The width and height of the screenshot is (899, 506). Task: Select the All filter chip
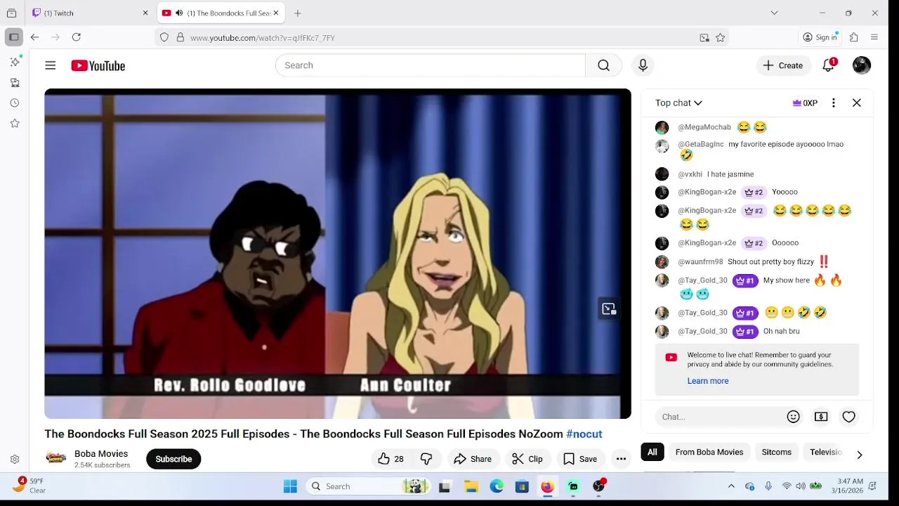tap(652, 453)
